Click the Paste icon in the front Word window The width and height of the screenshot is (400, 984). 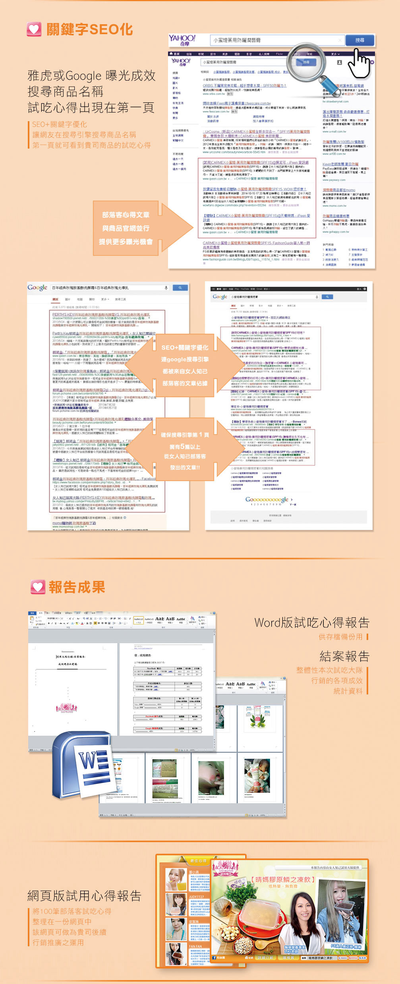click(32, 619)
